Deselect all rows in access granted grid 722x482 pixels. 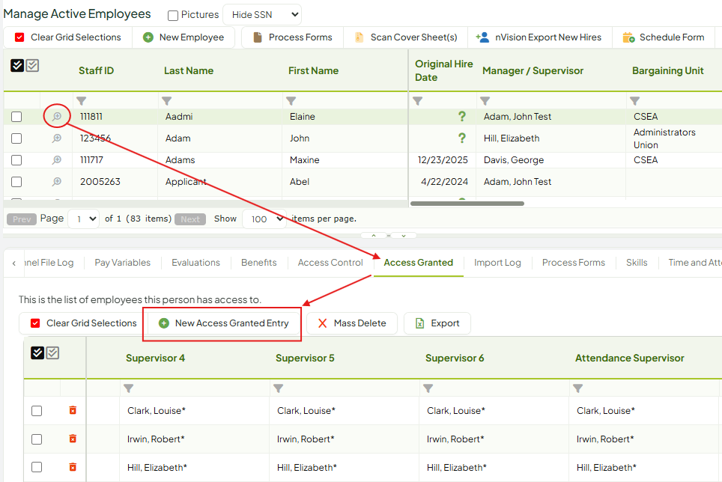point(52,353)
